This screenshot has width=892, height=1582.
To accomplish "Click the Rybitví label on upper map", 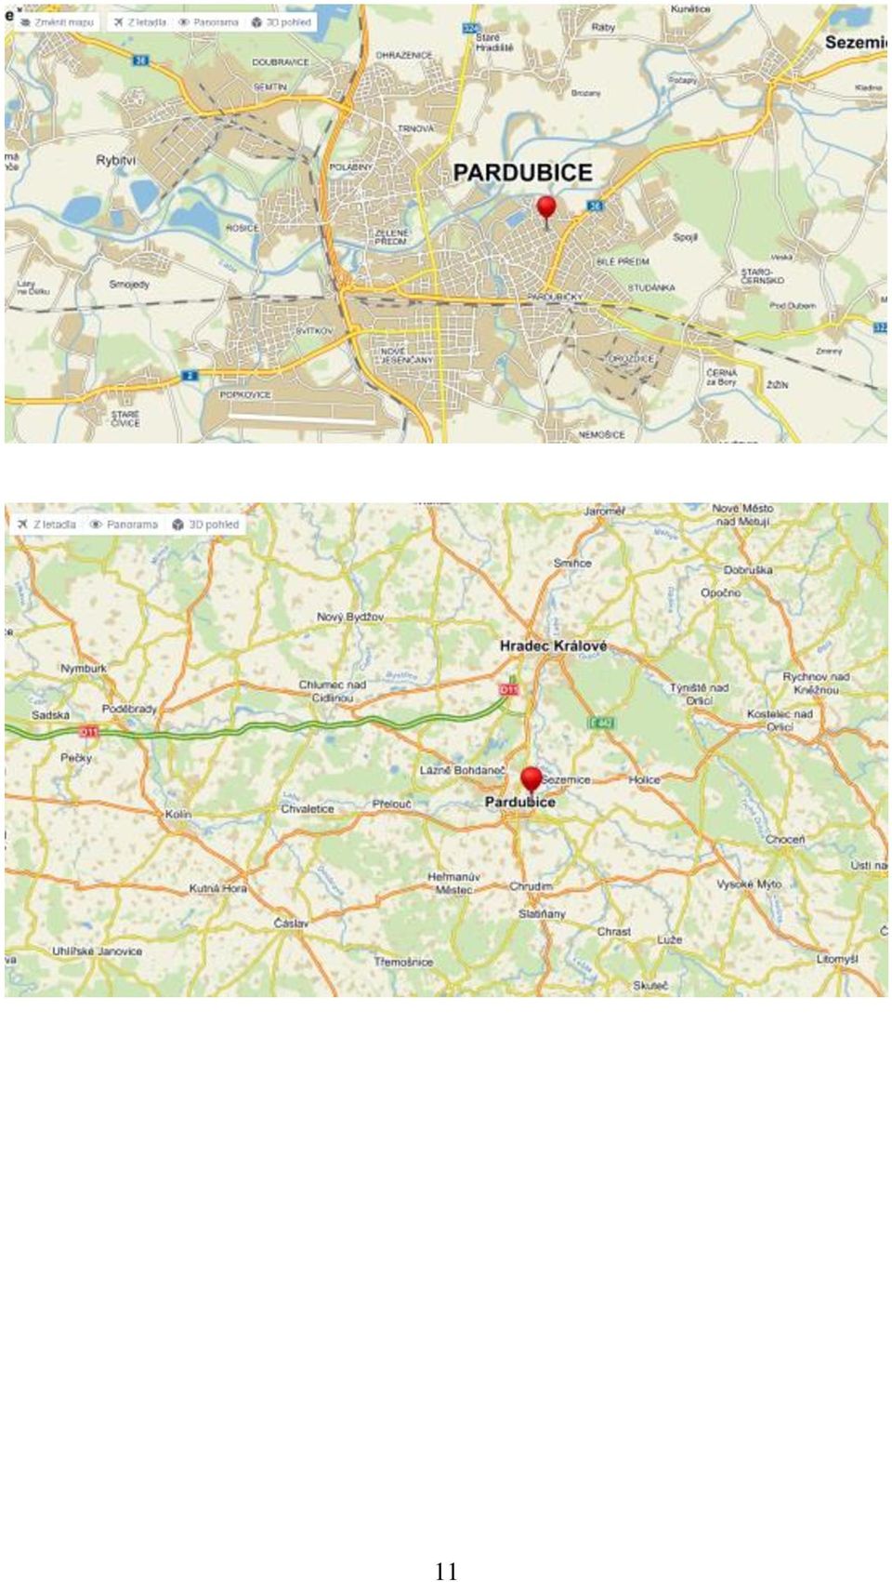I will click(x=115, y=160).
